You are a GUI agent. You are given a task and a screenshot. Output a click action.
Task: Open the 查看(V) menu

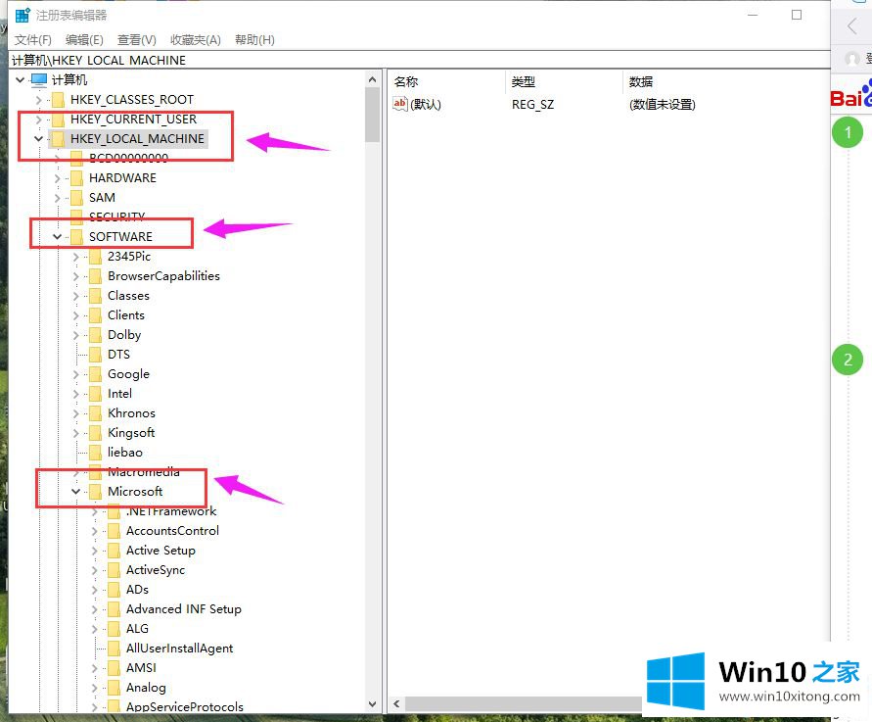pyautogui.click(x=136, y=39)
